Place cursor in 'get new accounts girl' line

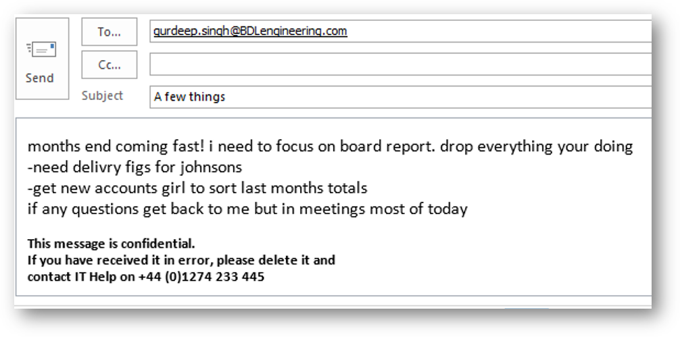tap(197, 188)
